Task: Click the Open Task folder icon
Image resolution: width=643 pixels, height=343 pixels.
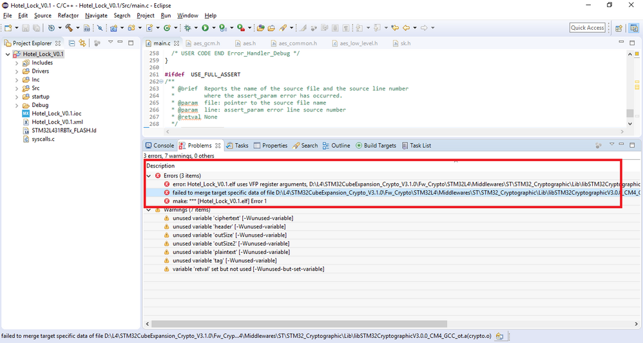Action: 271,28
